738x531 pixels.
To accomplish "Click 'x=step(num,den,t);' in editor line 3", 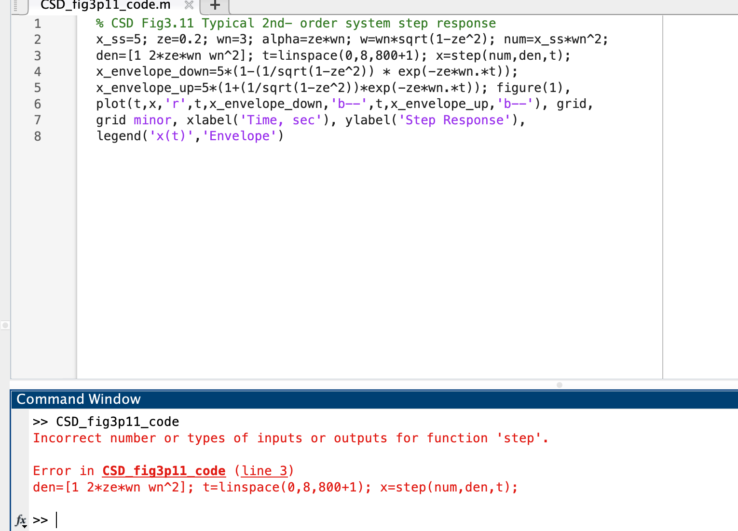I will click(x=503, y=56).
